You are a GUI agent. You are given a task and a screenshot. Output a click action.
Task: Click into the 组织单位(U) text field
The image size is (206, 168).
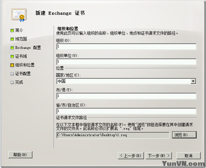point(126,62)
